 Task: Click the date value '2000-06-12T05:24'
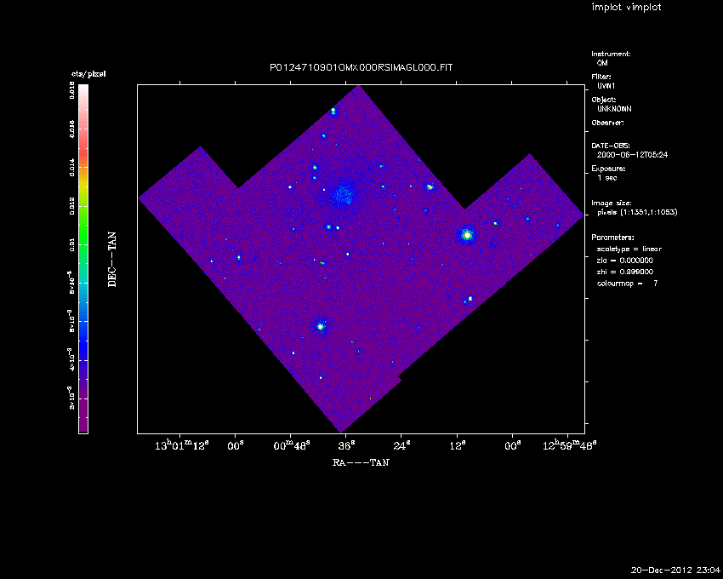(x=632, y=155)
